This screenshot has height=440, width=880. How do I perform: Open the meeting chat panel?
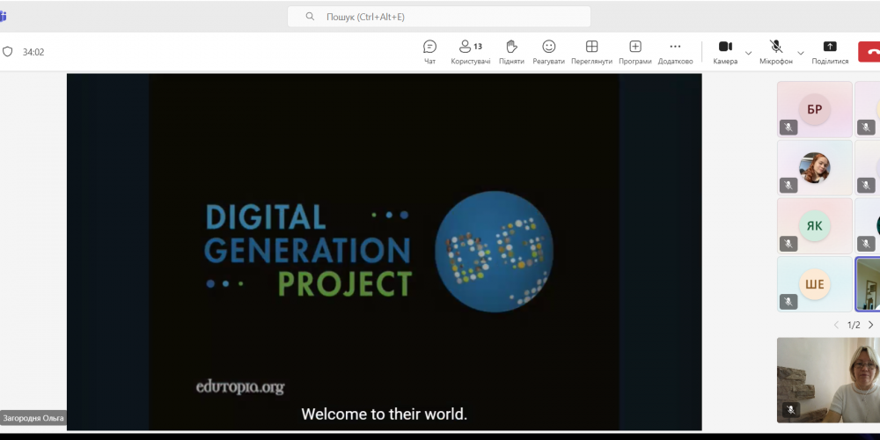click(x=429, y=51)
